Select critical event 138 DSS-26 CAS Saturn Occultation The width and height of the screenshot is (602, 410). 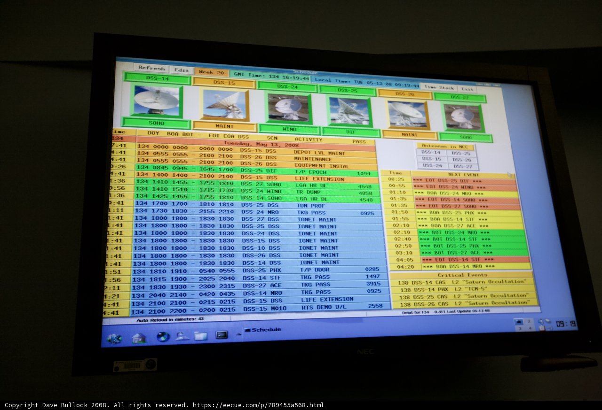[464, 303]
